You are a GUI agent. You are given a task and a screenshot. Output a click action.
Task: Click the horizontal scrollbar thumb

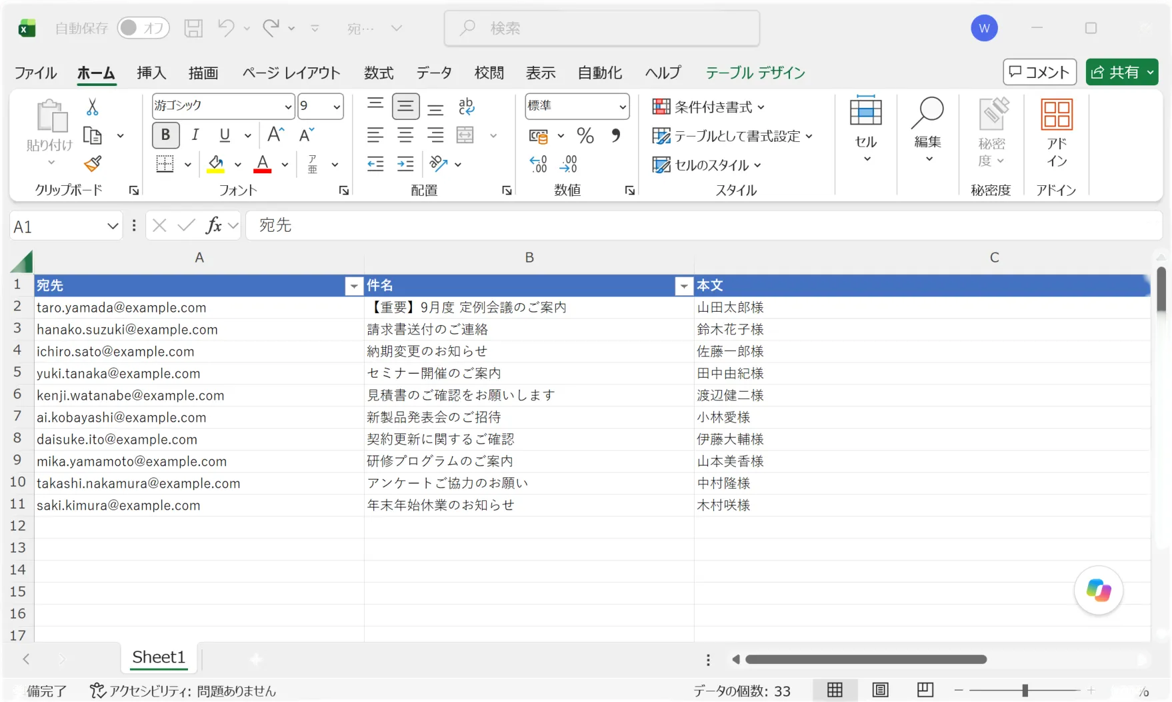(x=865, y=659)
